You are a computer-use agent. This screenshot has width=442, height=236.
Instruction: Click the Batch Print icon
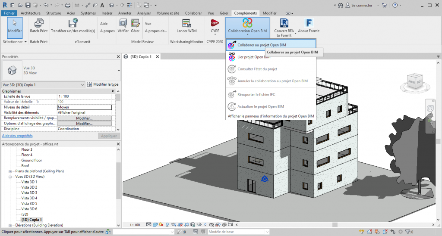tap(39, 24)
